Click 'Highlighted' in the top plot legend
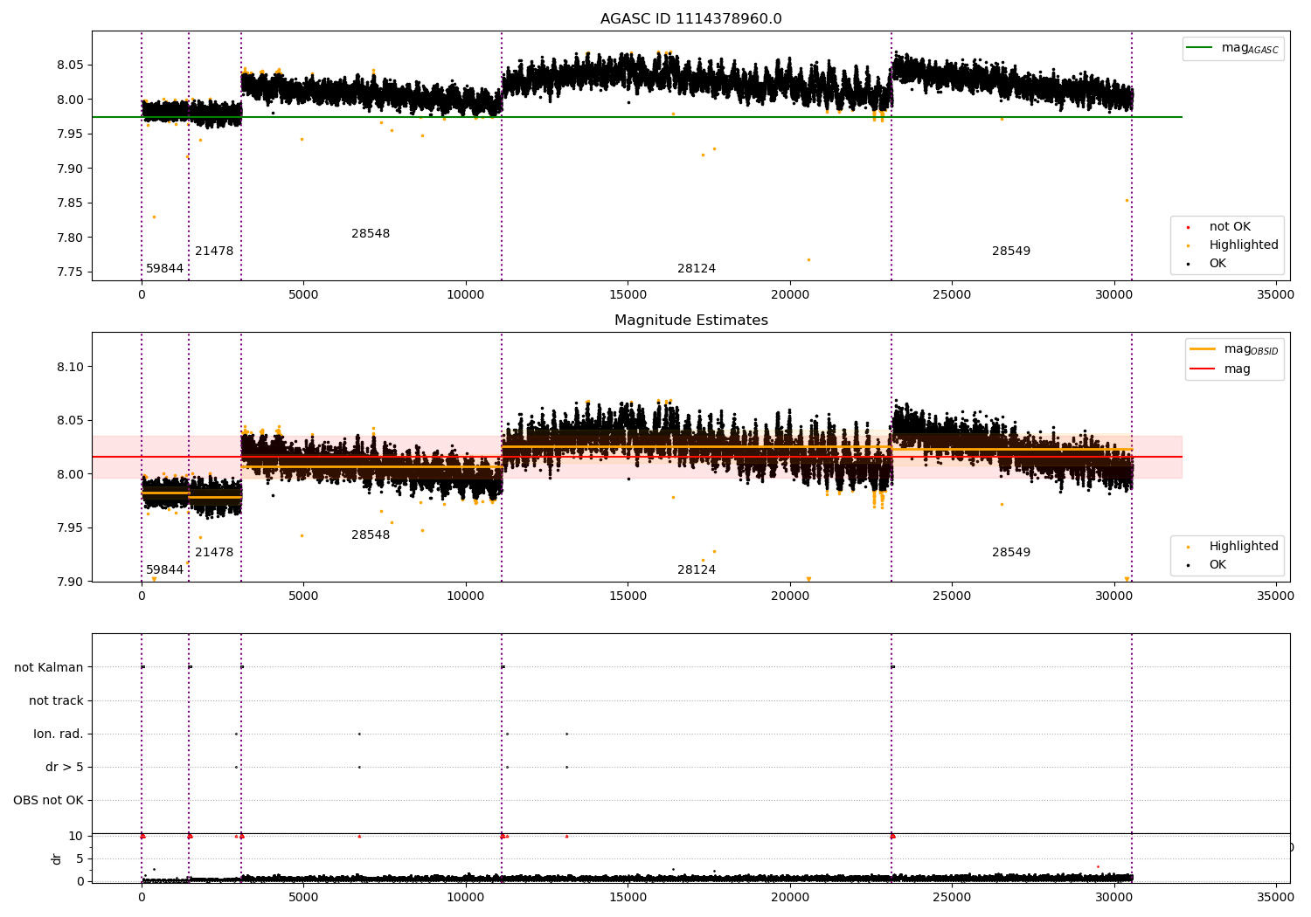The width and height of the screenshot is (1311, 917). pyautogui.click(x=1244, y=245)
